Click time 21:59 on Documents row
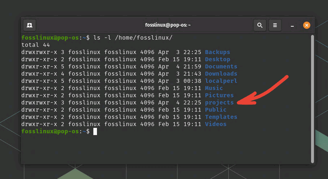This screenshot has height=179, width=328. pyautogui.click(x=192, y=67)
